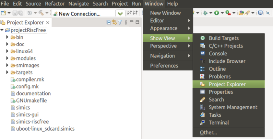273x139 pixels.
Task: Click Collapse All in Project Explorer
Action: 109,22
